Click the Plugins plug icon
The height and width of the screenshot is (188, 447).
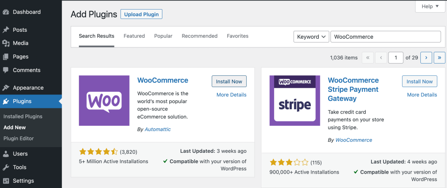[x=6, y=101]
